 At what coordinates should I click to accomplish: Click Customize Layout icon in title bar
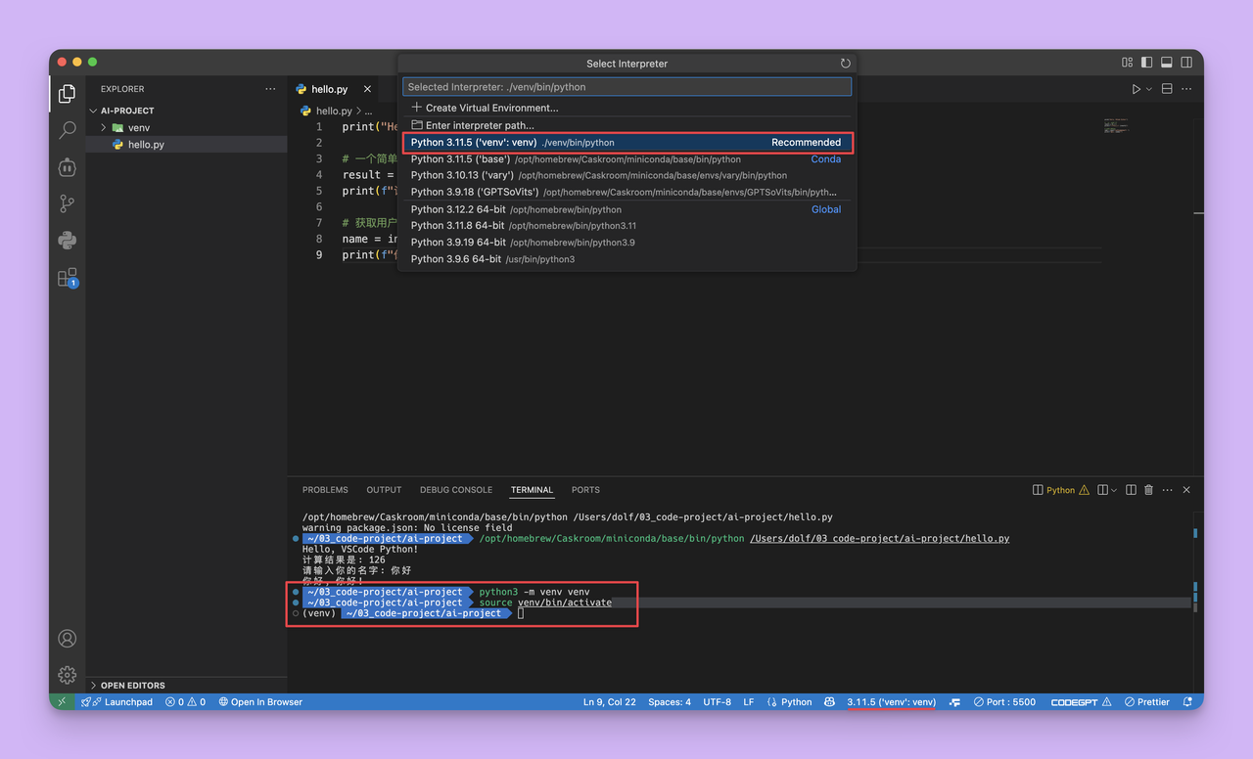(1127, 63)
